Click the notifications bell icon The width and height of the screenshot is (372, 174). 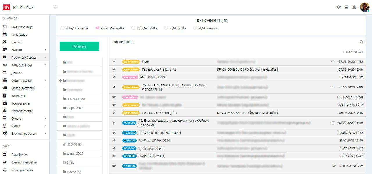coord(354,7)
